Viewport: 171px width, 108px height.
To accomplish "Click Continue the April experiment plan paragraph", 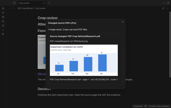I will (79, 95).
